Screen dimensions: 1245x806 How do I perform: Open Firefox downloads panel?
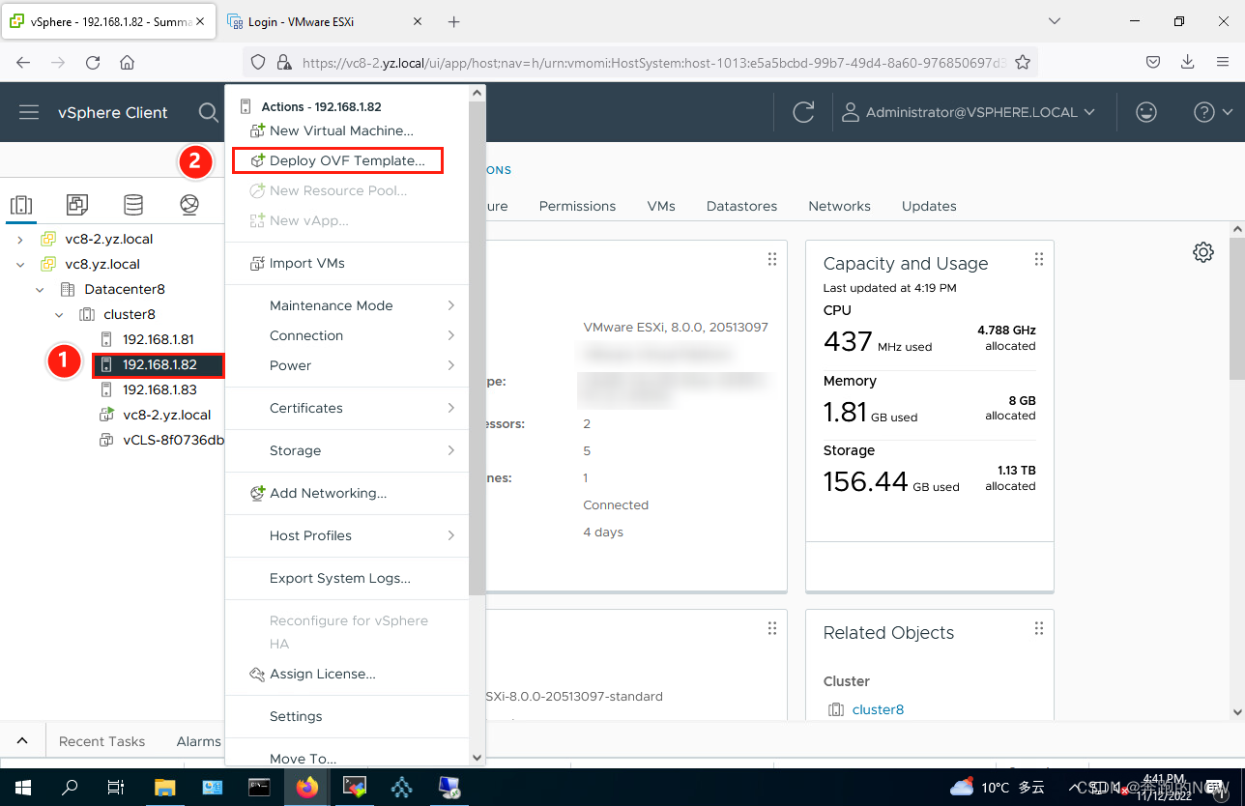coord(1188,62)
